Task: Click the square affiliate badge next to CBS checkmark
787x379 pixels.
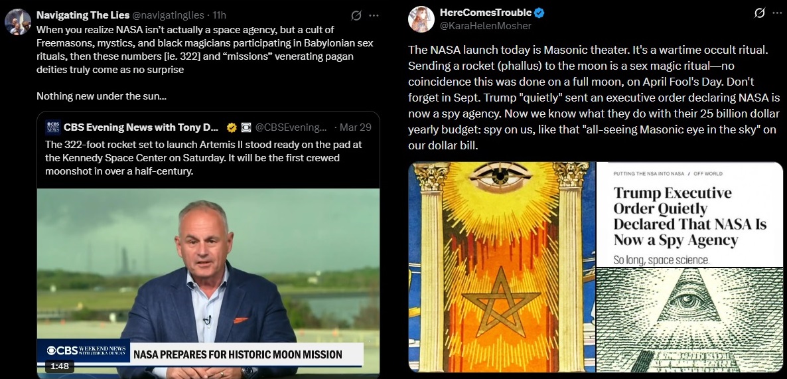Action: click(246, 127)
